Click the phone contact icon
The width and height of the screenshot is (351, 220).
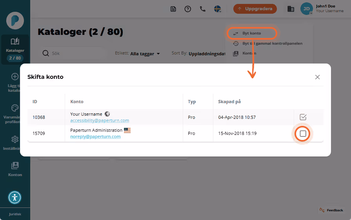203,9
